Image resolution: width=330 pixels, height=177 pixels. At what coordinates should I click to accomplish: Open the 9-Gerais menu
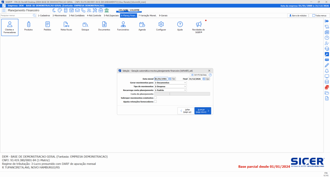[x=163, y=15]
